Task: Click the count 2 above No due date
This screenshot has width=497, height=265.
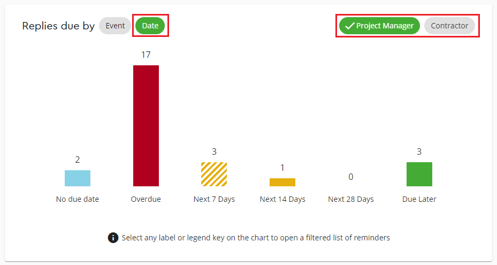Action: (78, 160)
